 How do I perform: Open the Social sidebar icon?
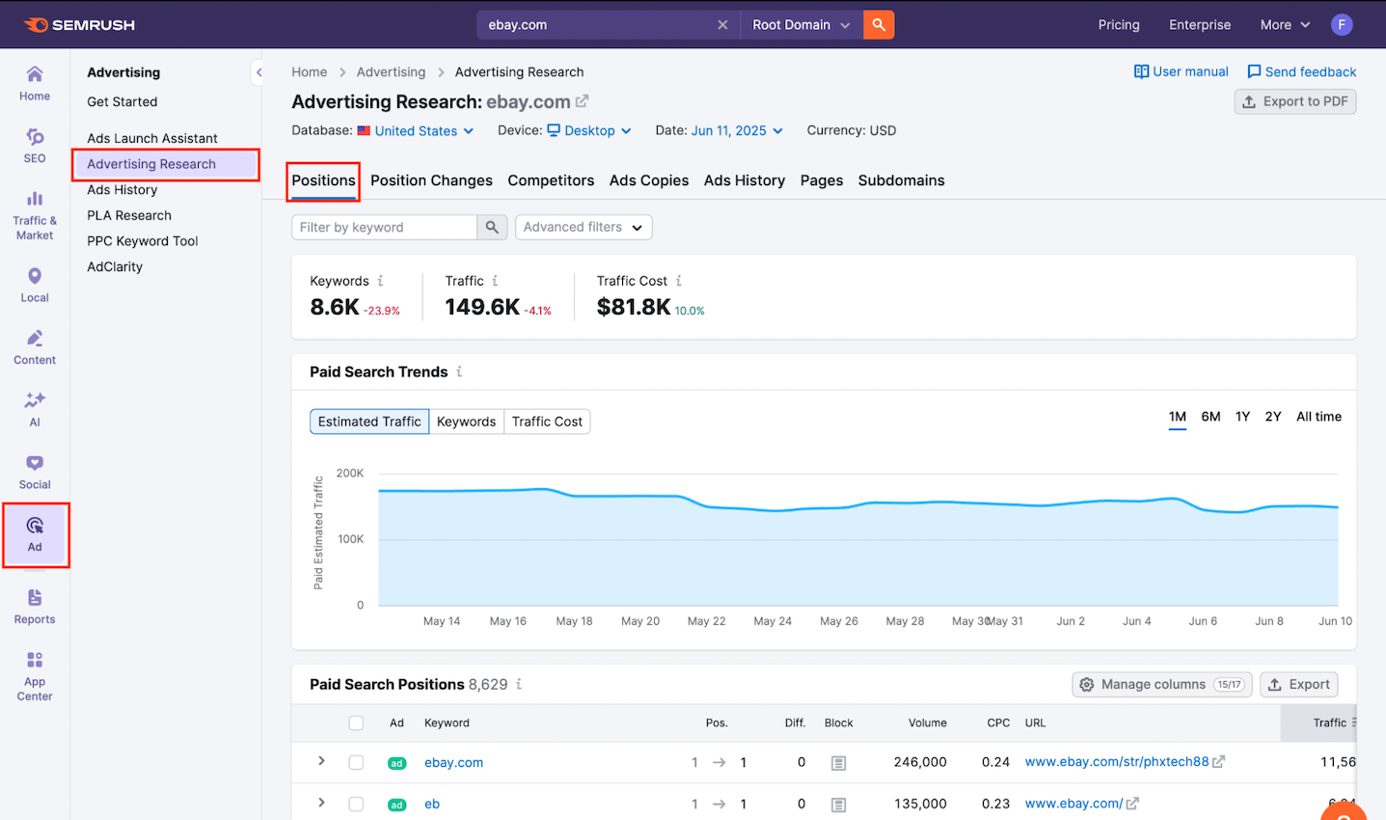pyautogui.click(x=35, y=471)
